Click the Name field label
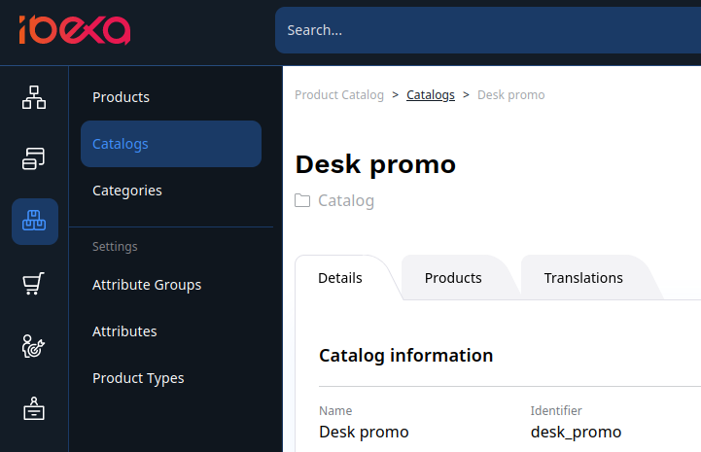701x452 pixels. (335, 410)
